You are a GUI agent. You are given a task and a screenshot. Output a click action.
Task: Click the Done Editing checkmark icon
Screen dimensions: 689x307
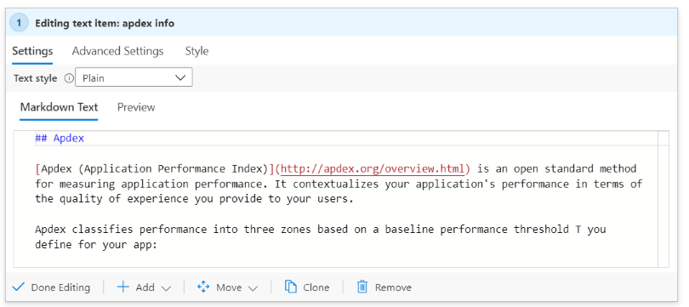tap(18, 287)
